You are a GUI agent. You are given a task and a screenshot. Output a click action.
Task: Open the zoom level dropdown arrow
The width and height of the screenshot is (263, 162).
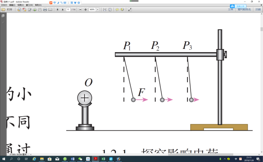coord(98,10)
